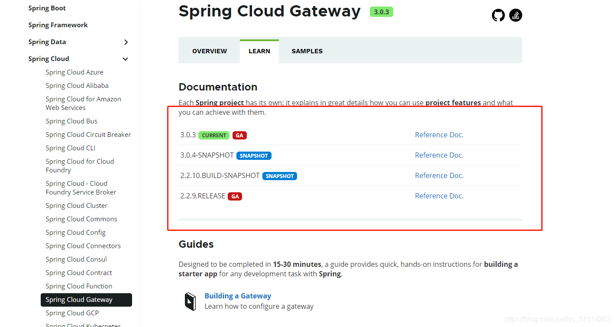Switch to the OVERVIEW tab
The width and height of the screenshot is (614, 327).
[210, 51]
